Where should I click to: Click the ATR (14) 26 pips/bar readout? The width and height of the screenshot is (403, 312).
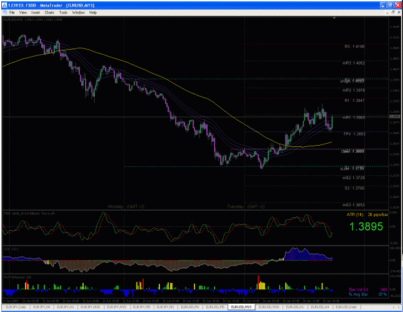click(x=368, y=215)
